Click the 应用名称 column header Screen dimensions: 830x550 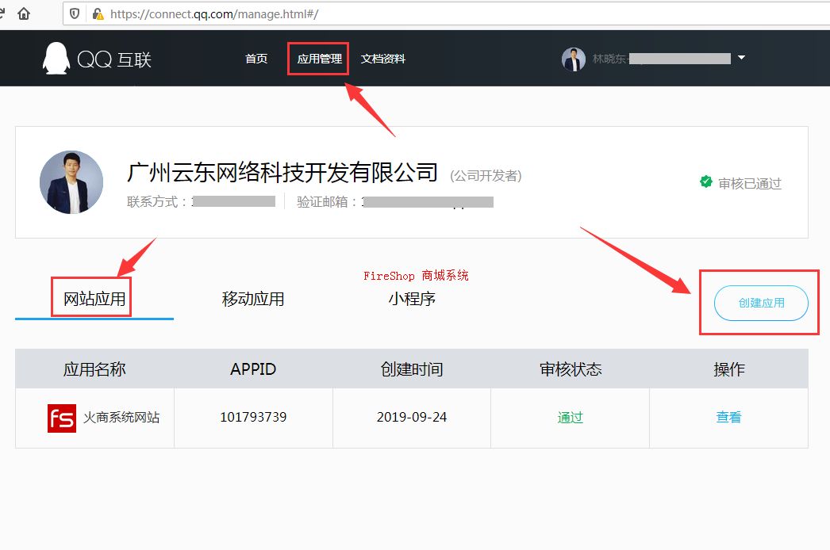[94, 369]
